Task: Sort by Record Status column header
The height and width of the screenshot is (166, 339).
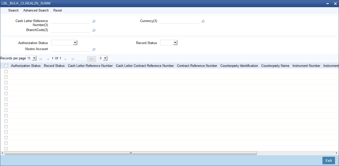Action: pyautogui.click(x=54, y=66)
